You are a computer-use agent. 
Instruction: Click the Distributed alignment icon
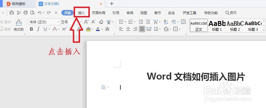(x=149, y=29)
